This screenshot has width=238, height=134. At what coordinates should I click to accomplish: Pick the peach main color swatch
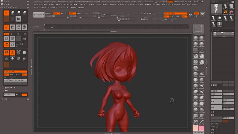click(195, 128)
